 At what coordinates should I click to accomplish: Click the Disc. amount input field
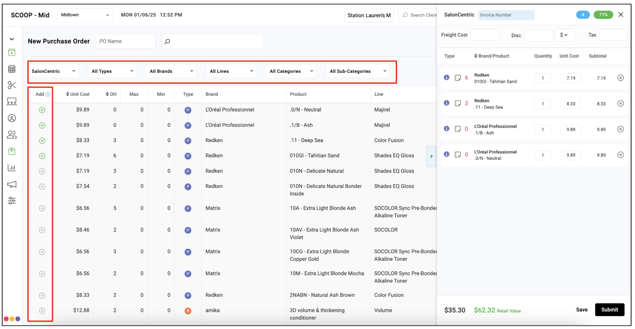(540, 35)
